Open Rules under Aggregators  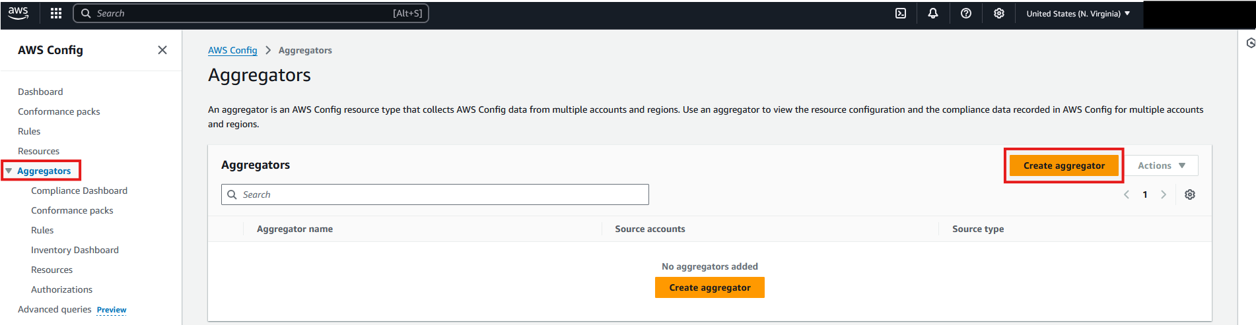click(x=42, y=230)
